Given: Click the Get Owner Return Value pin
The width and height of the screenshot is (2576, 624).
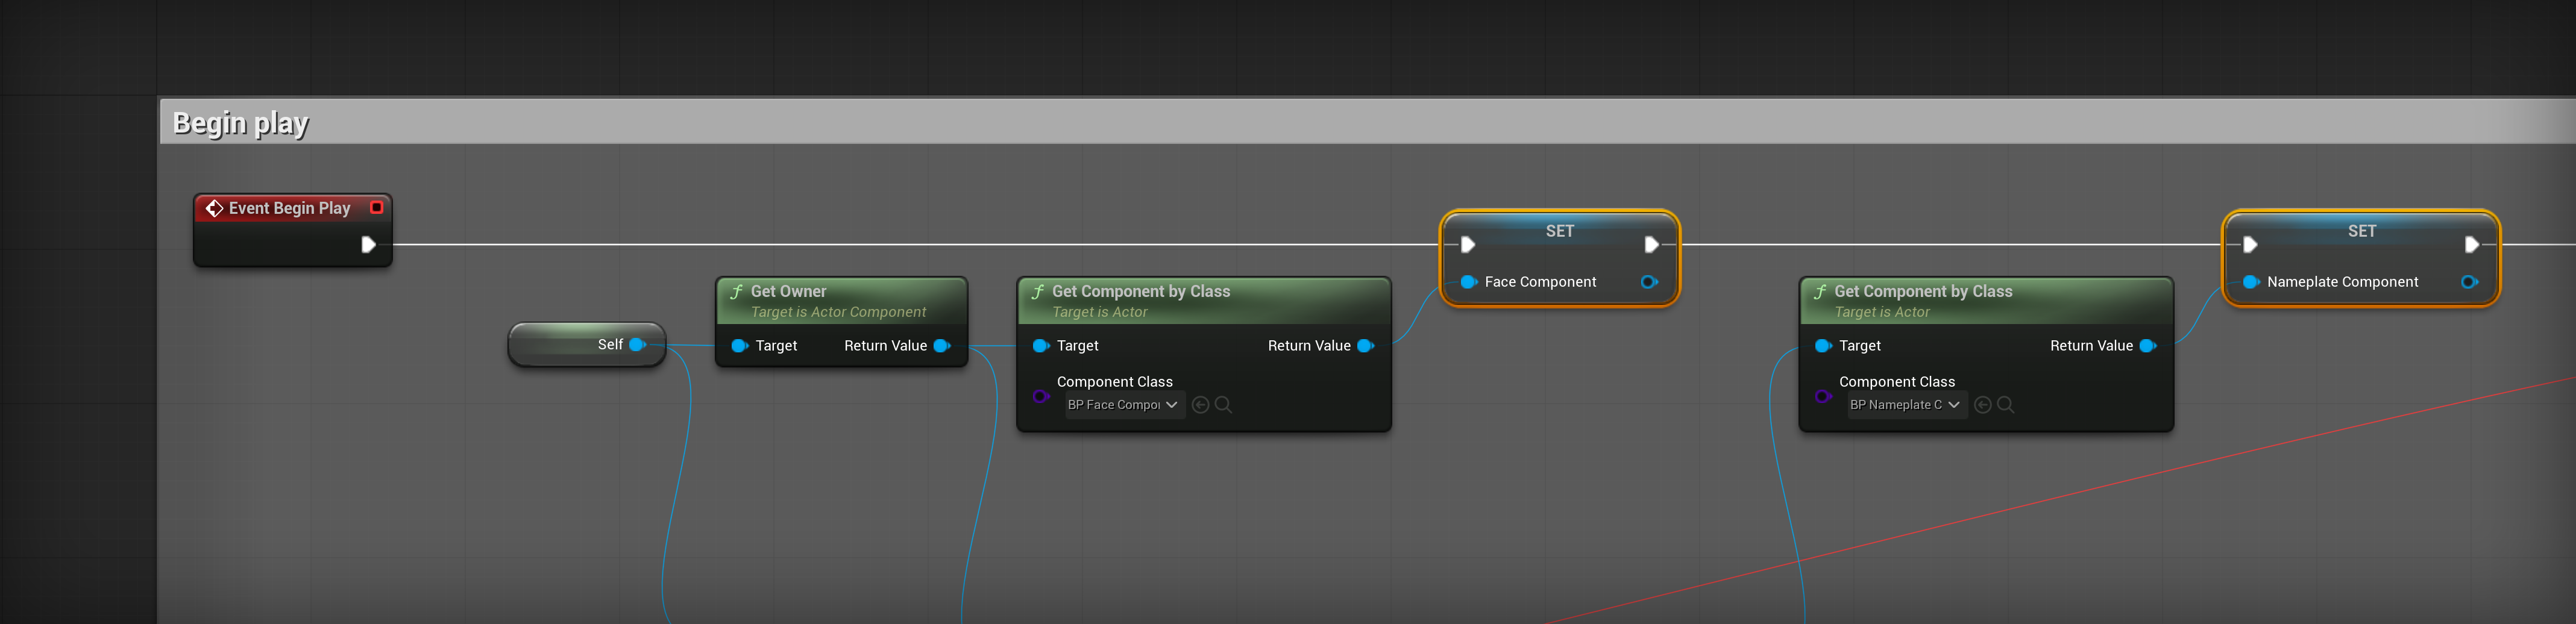Looking at the screenshot, I should [x=942, y=345].
